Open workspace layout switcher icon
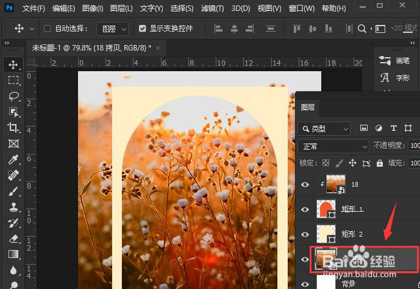The width and height of the screenshot is (420, 289). (380, 29)
